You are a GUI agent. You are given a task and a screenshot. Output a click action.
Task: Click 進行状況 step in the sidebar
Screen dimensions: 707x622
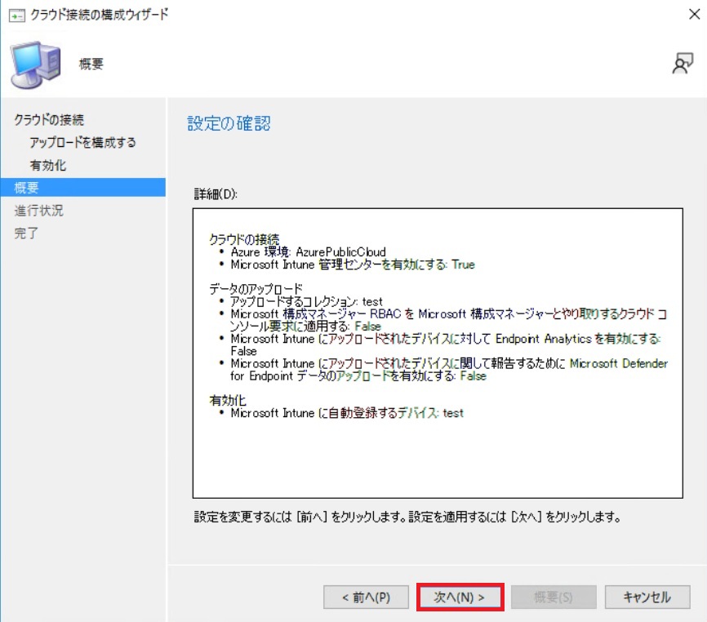(x=38, y=211)
